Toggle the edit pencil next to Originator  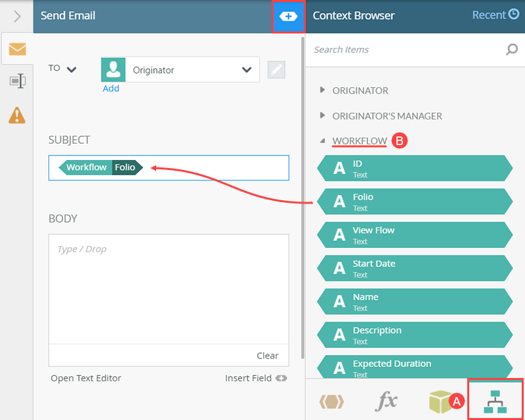pos(276,70)
